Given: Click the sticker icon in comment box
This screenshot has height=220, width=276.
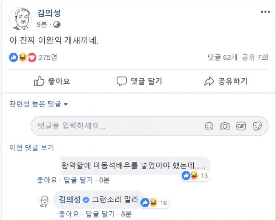Looking at the screenshot, I should [x=257, y=126].
